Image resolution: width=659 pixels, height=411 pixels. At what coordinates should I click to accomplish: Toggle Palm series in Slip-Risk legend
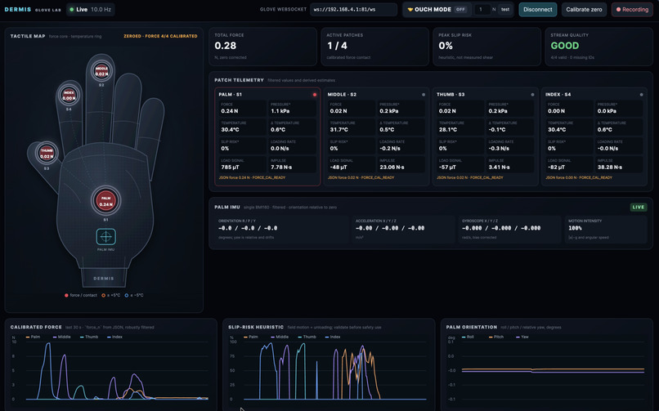250,337
